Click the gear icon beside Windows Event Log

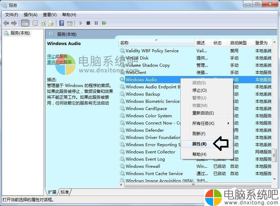[122, 159]
